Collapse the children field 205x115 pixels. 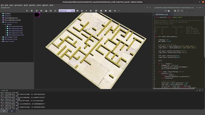[3, 24]
